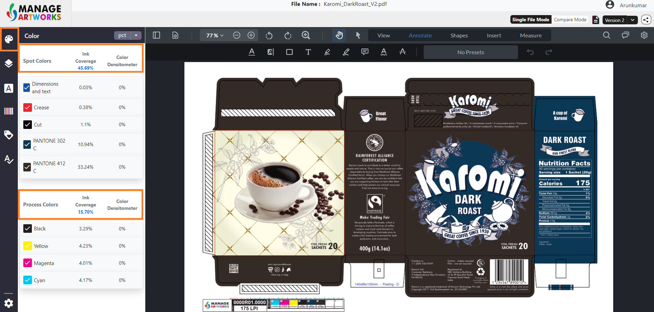This screenshot has height=312, width=654.
Task: Select the strikeout text annotation tool
Action: click(403, 52)
